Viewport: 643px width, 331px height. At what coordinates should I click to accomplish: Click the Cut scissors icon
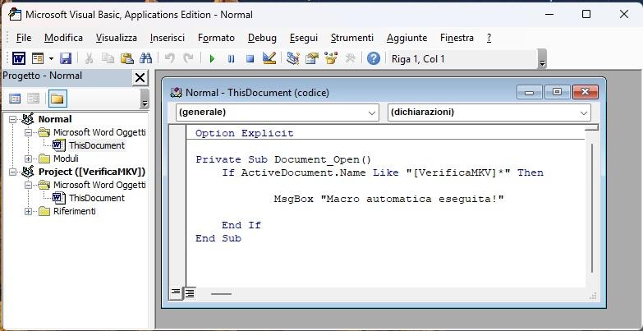pyautogui.click(x=89, y=58)
